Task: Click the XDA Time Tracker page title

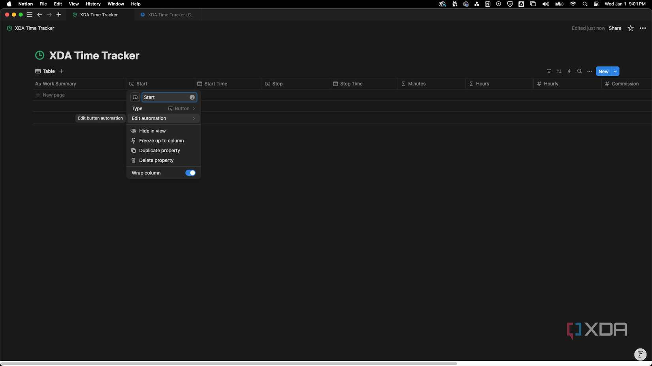Action: click(94, 56)
